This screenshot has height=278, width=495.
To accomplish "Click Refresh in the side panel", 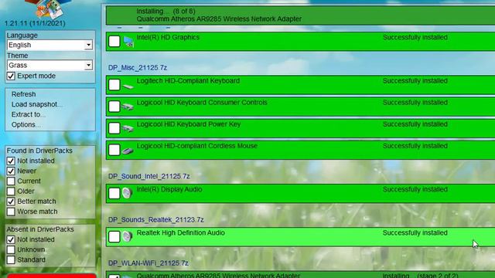I will coord(24,94).
